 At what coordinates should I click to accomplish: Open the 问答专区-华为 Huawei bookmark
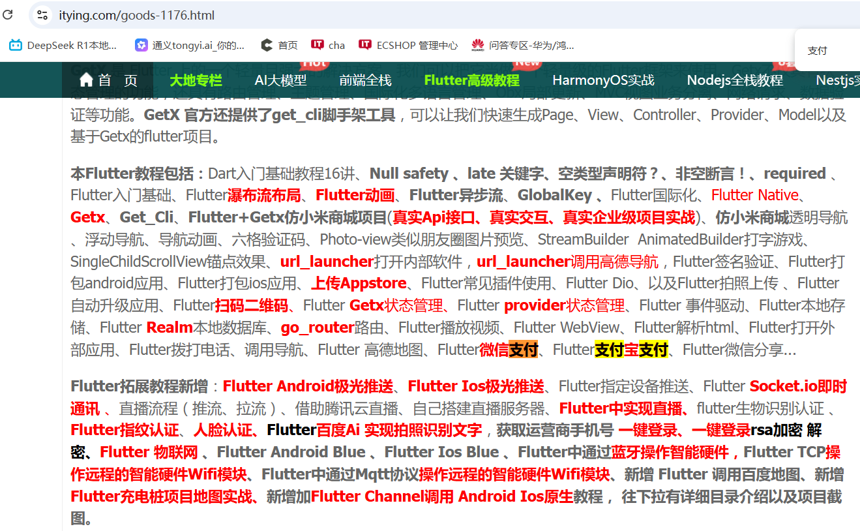pyautogui.click(x=523, y=45)
